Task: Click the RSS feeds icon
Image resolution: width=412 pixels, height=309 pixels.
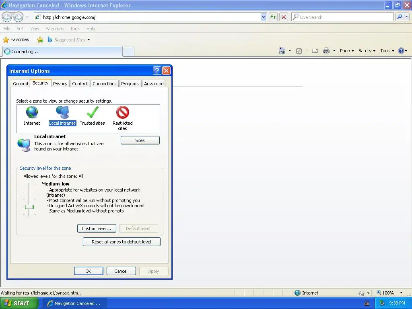Action: (x=299, y=51)
